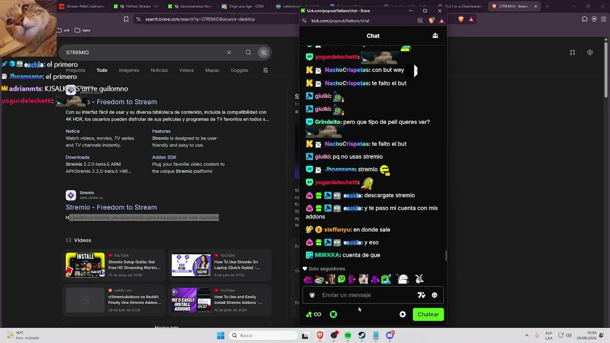The height and width of the screenshot is (343, 610).
Task: Open the Features sitelink under Stremio result
Action: pos(161,131)
